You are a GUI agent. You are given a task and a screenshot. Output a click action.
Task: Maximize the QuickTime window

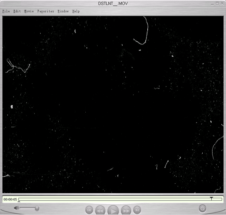217,4
